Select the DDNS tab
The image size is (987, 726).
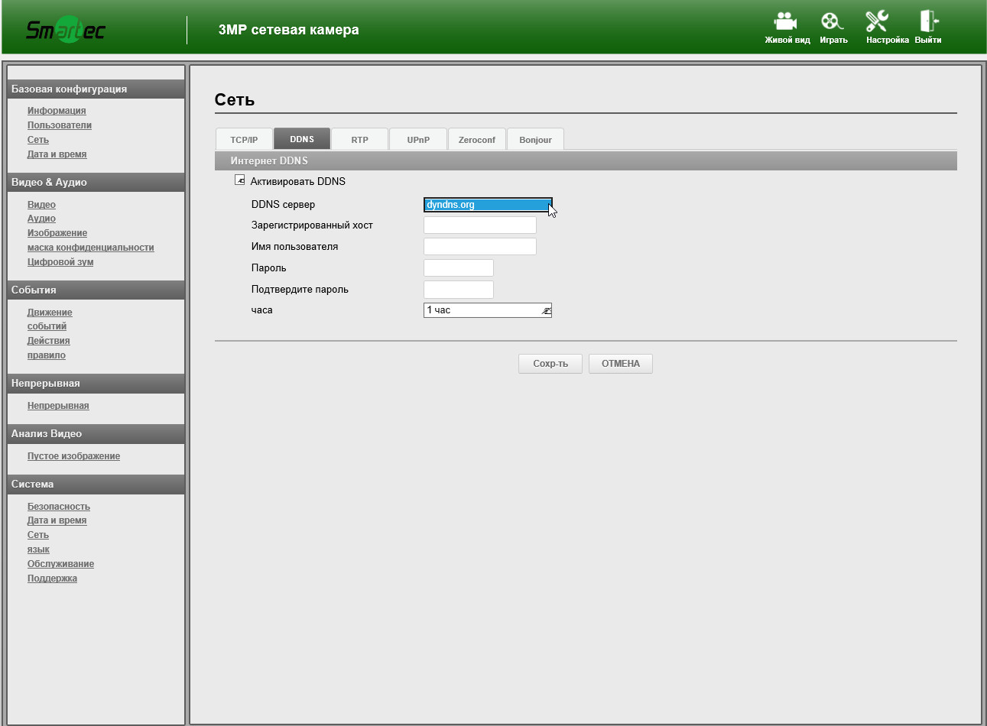pyautogui.click(x=302, y=139)
